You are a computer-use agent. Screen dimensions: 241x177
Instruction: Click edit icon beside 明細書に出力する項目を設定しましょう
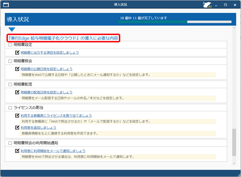coord(17,53)
